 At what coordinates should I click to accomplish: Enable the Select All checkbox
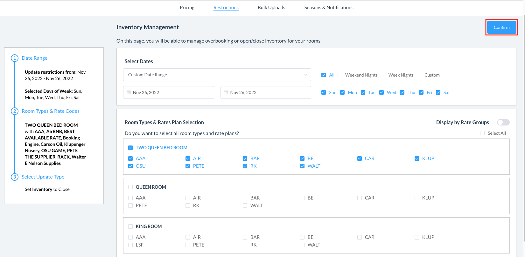pos(482,133)
